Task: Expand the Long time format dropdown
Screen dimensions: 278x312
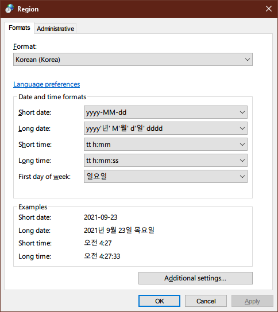Action: (x=165, y=161)
